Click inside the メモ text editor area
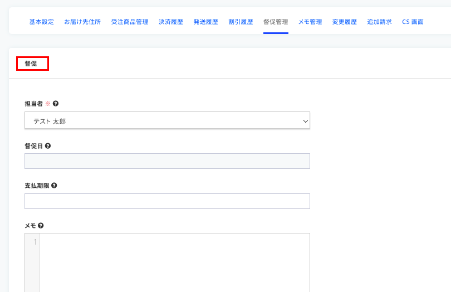This screenshot has width=451, height=292. (x=174, y=262)
